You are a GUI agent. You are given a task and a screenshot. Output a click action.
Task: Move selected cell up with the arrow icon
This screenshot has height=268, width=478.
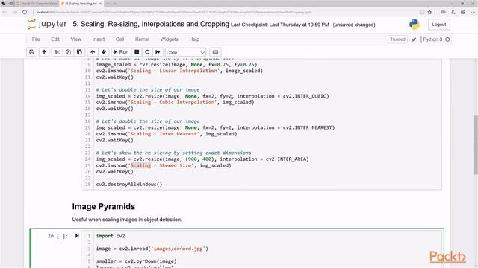(93, 52)
